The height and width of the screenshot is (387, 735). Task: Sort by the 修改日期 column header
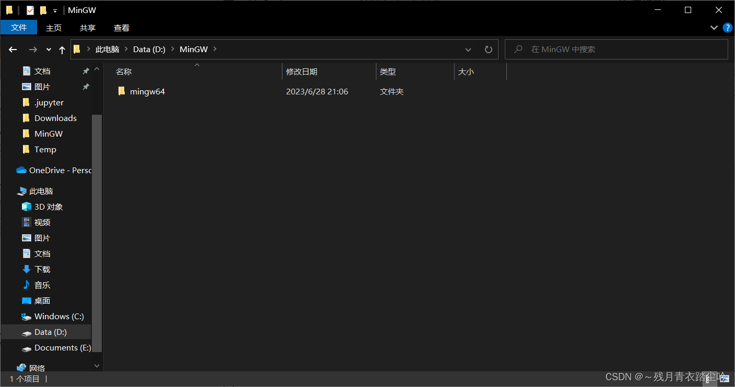tap(329, 71)
